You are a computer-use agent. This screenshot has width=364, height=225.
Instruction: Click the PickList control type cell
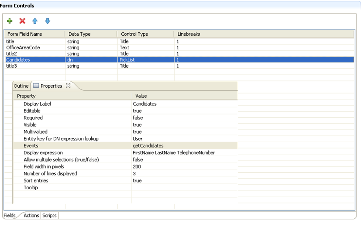pos(127,60)
